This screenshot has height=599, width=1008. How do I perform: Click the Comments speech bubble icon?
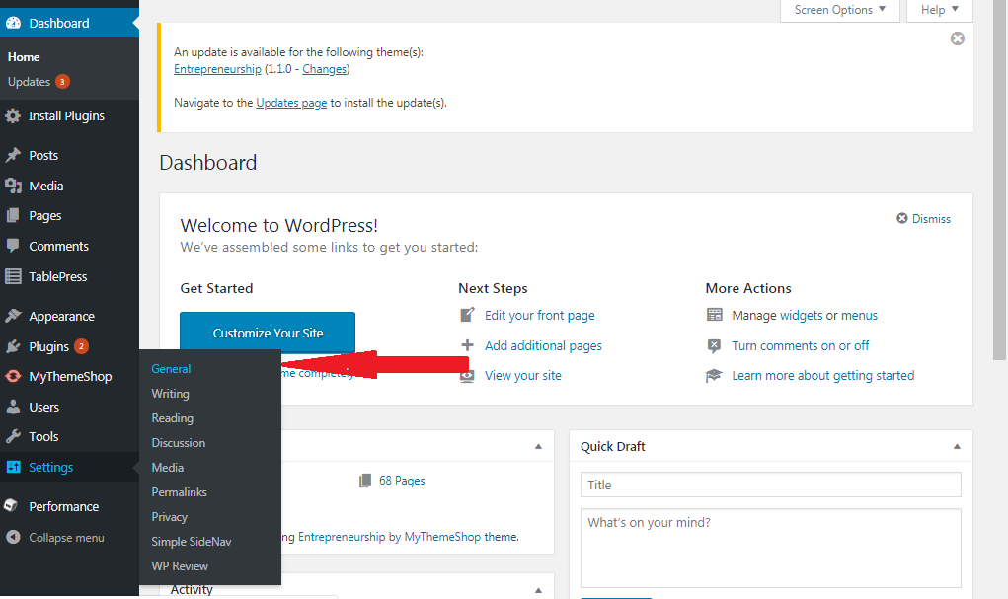(13, 246)
